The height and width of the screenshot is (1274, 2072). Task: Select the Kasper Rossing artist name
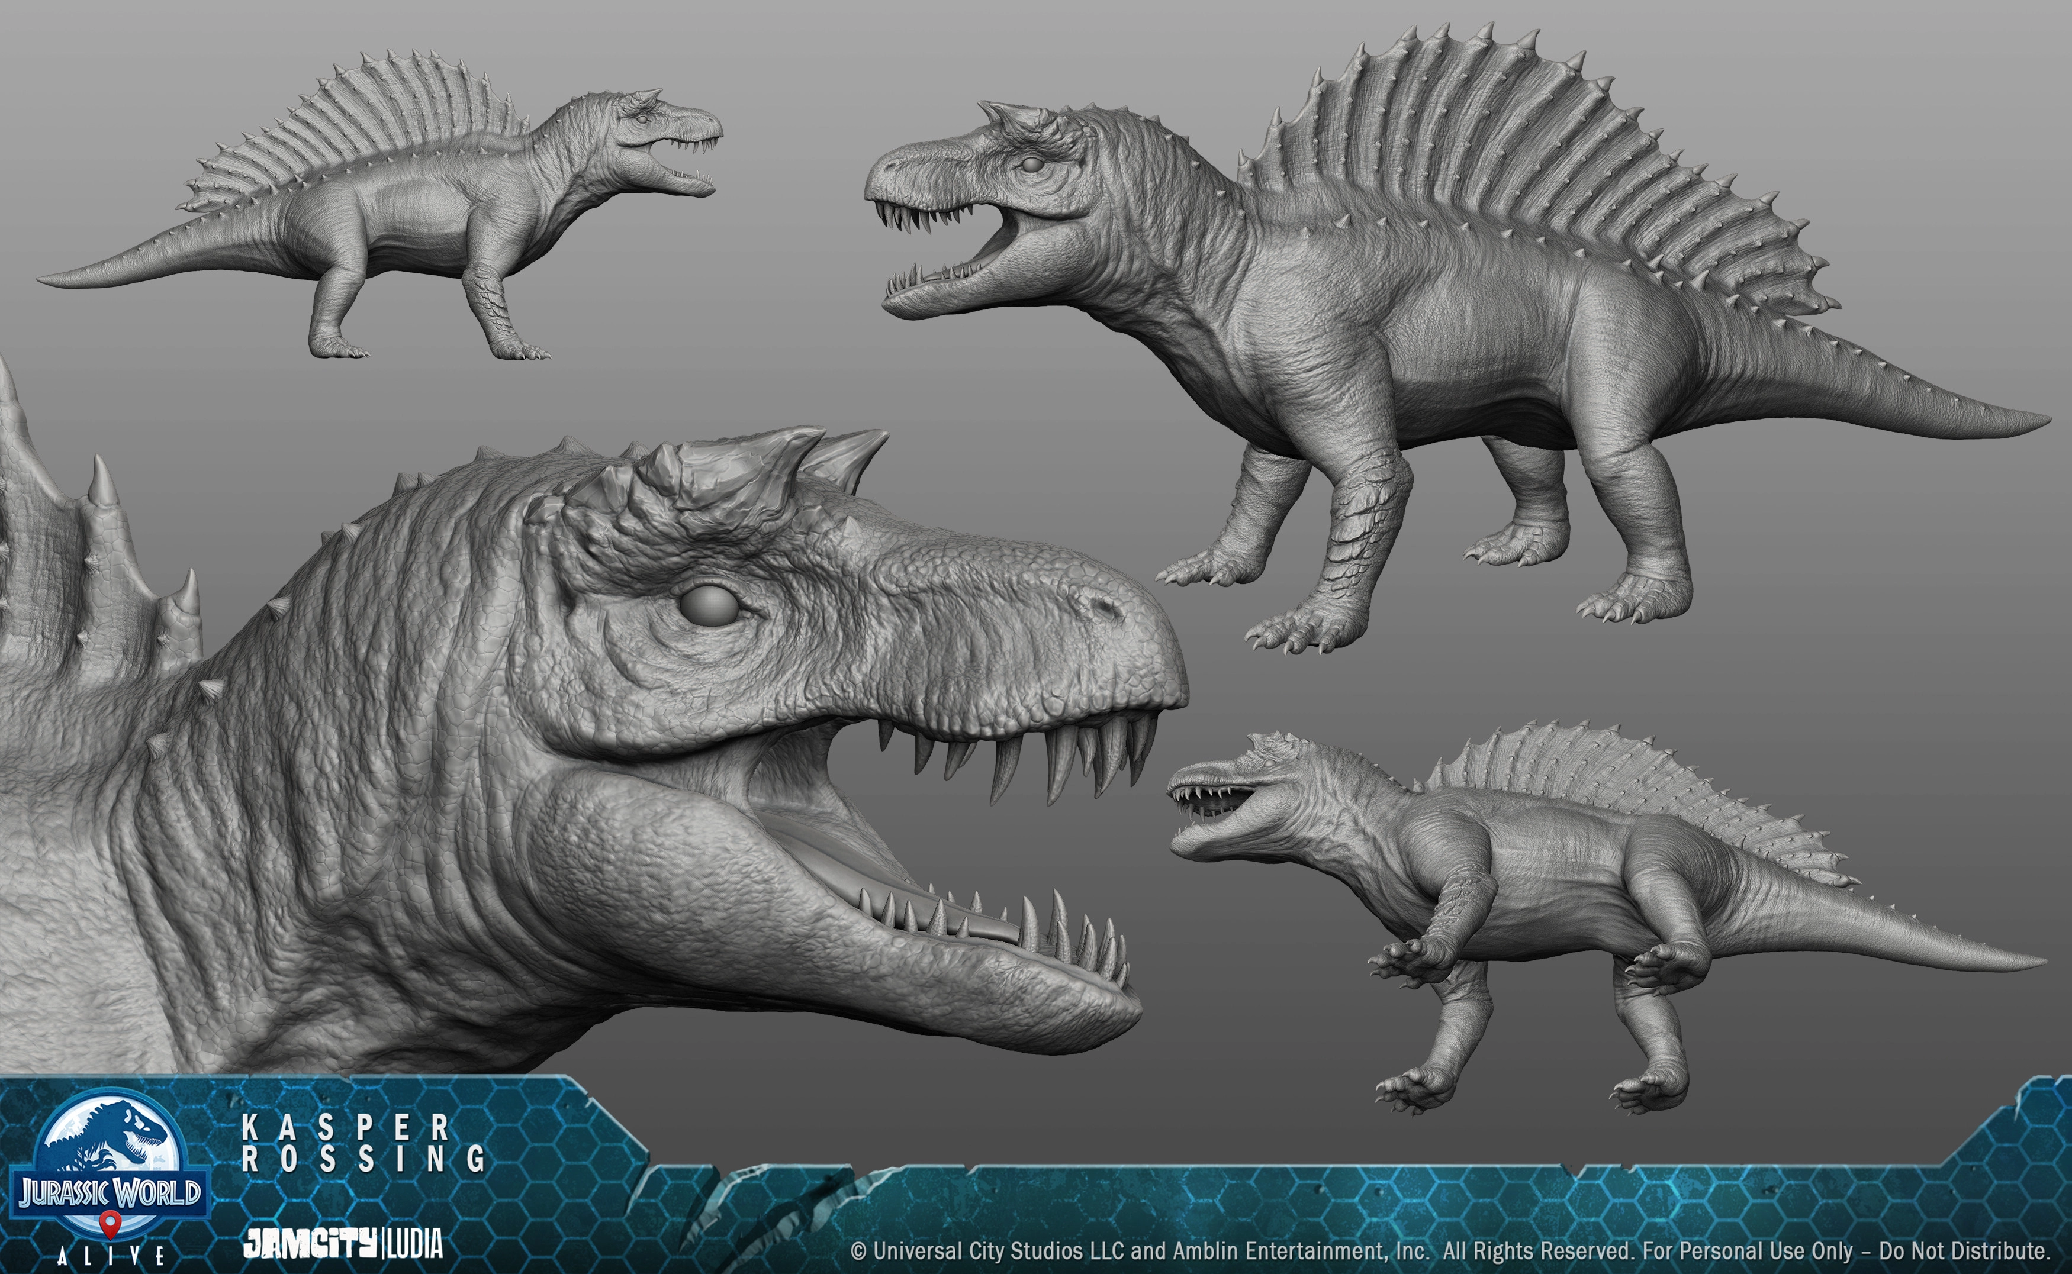coord(362,1143)
